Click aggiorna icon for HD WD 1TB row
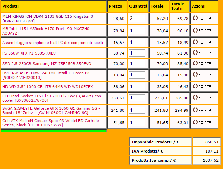This screenshot has width=223, height=169. tap(195, 86)
